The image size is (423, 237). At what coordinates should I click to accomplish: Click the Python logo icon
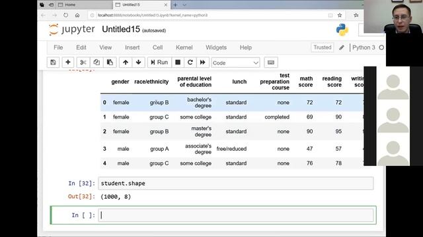tap(342, 30)
